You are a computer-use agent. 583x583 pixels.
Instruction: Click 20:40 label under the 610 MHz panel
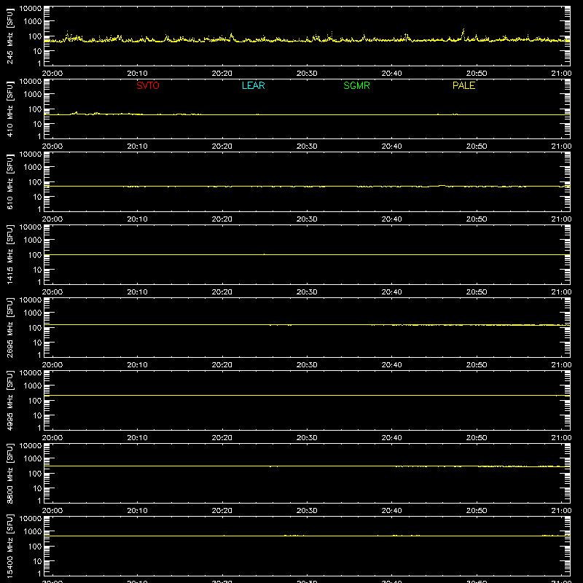391,219
